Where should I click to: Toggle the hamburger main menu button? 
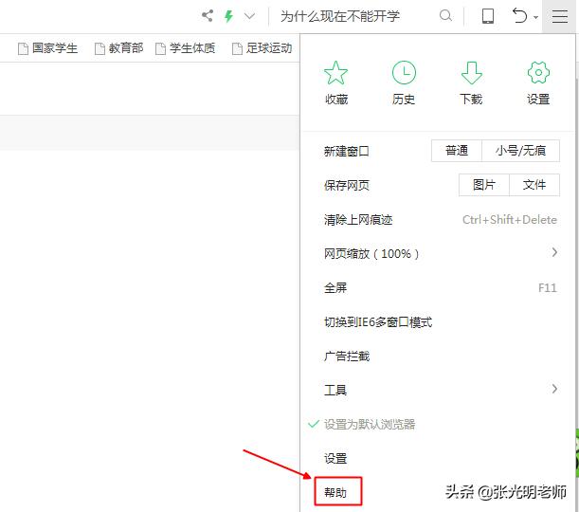560,17
